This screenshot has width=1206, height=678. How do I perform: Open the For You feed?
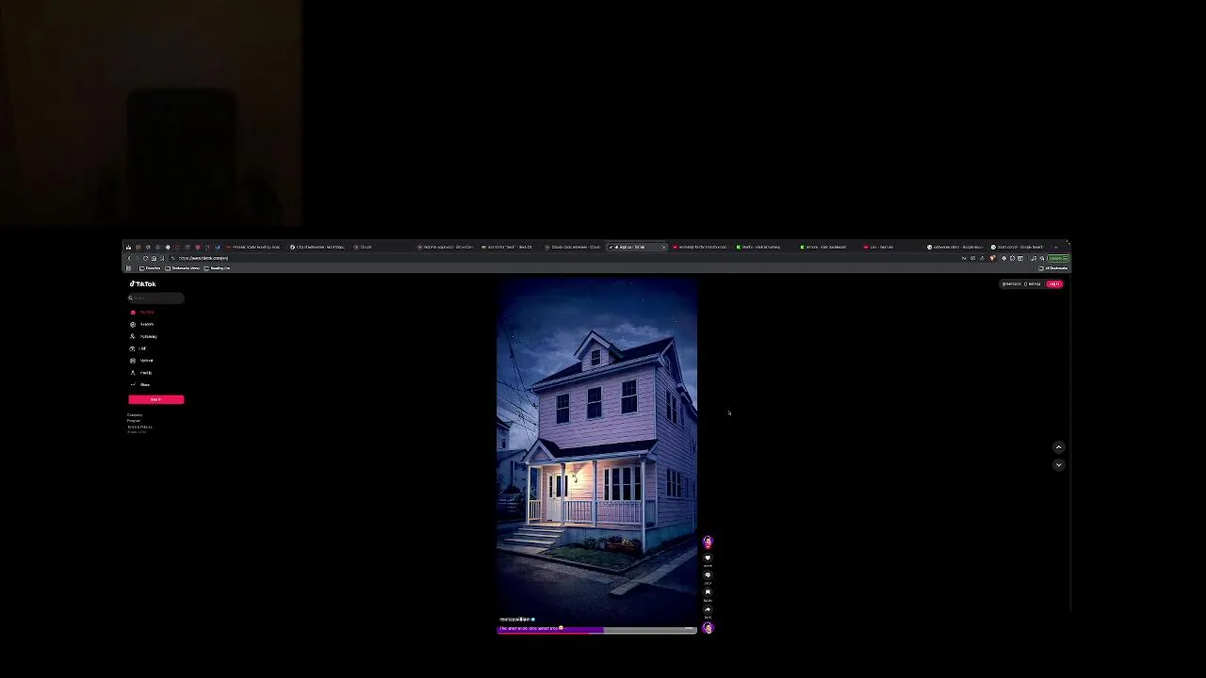tap(143, 312)
